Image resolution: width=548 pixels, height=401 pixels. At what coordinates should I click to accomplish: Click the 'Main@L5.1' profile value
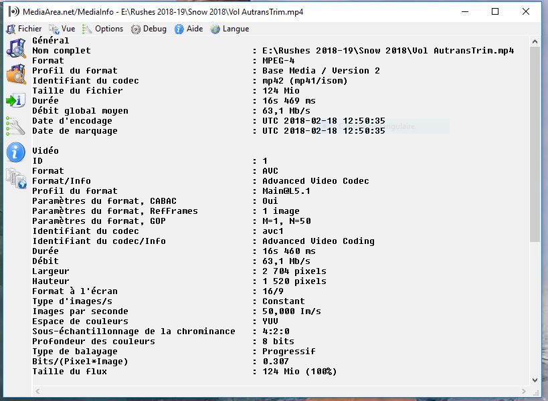(286, 191)
